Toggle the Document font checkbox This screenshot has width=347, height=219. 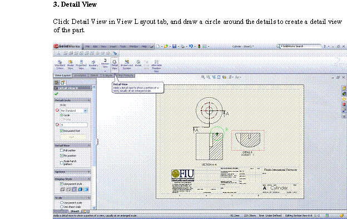(62, 131)
